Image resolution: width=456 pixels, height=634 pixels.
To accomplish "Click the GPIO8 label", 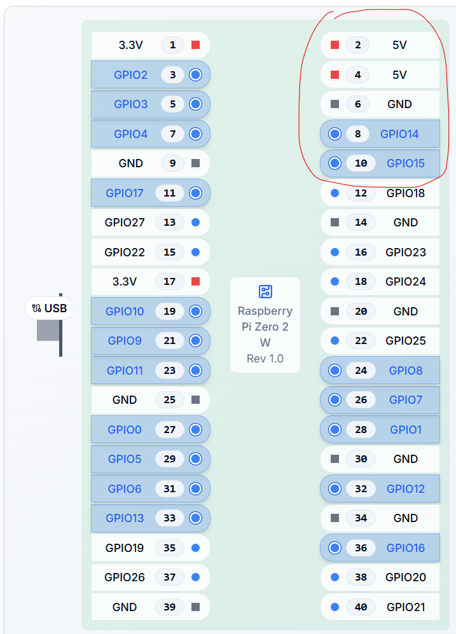I will pos(405,370).
